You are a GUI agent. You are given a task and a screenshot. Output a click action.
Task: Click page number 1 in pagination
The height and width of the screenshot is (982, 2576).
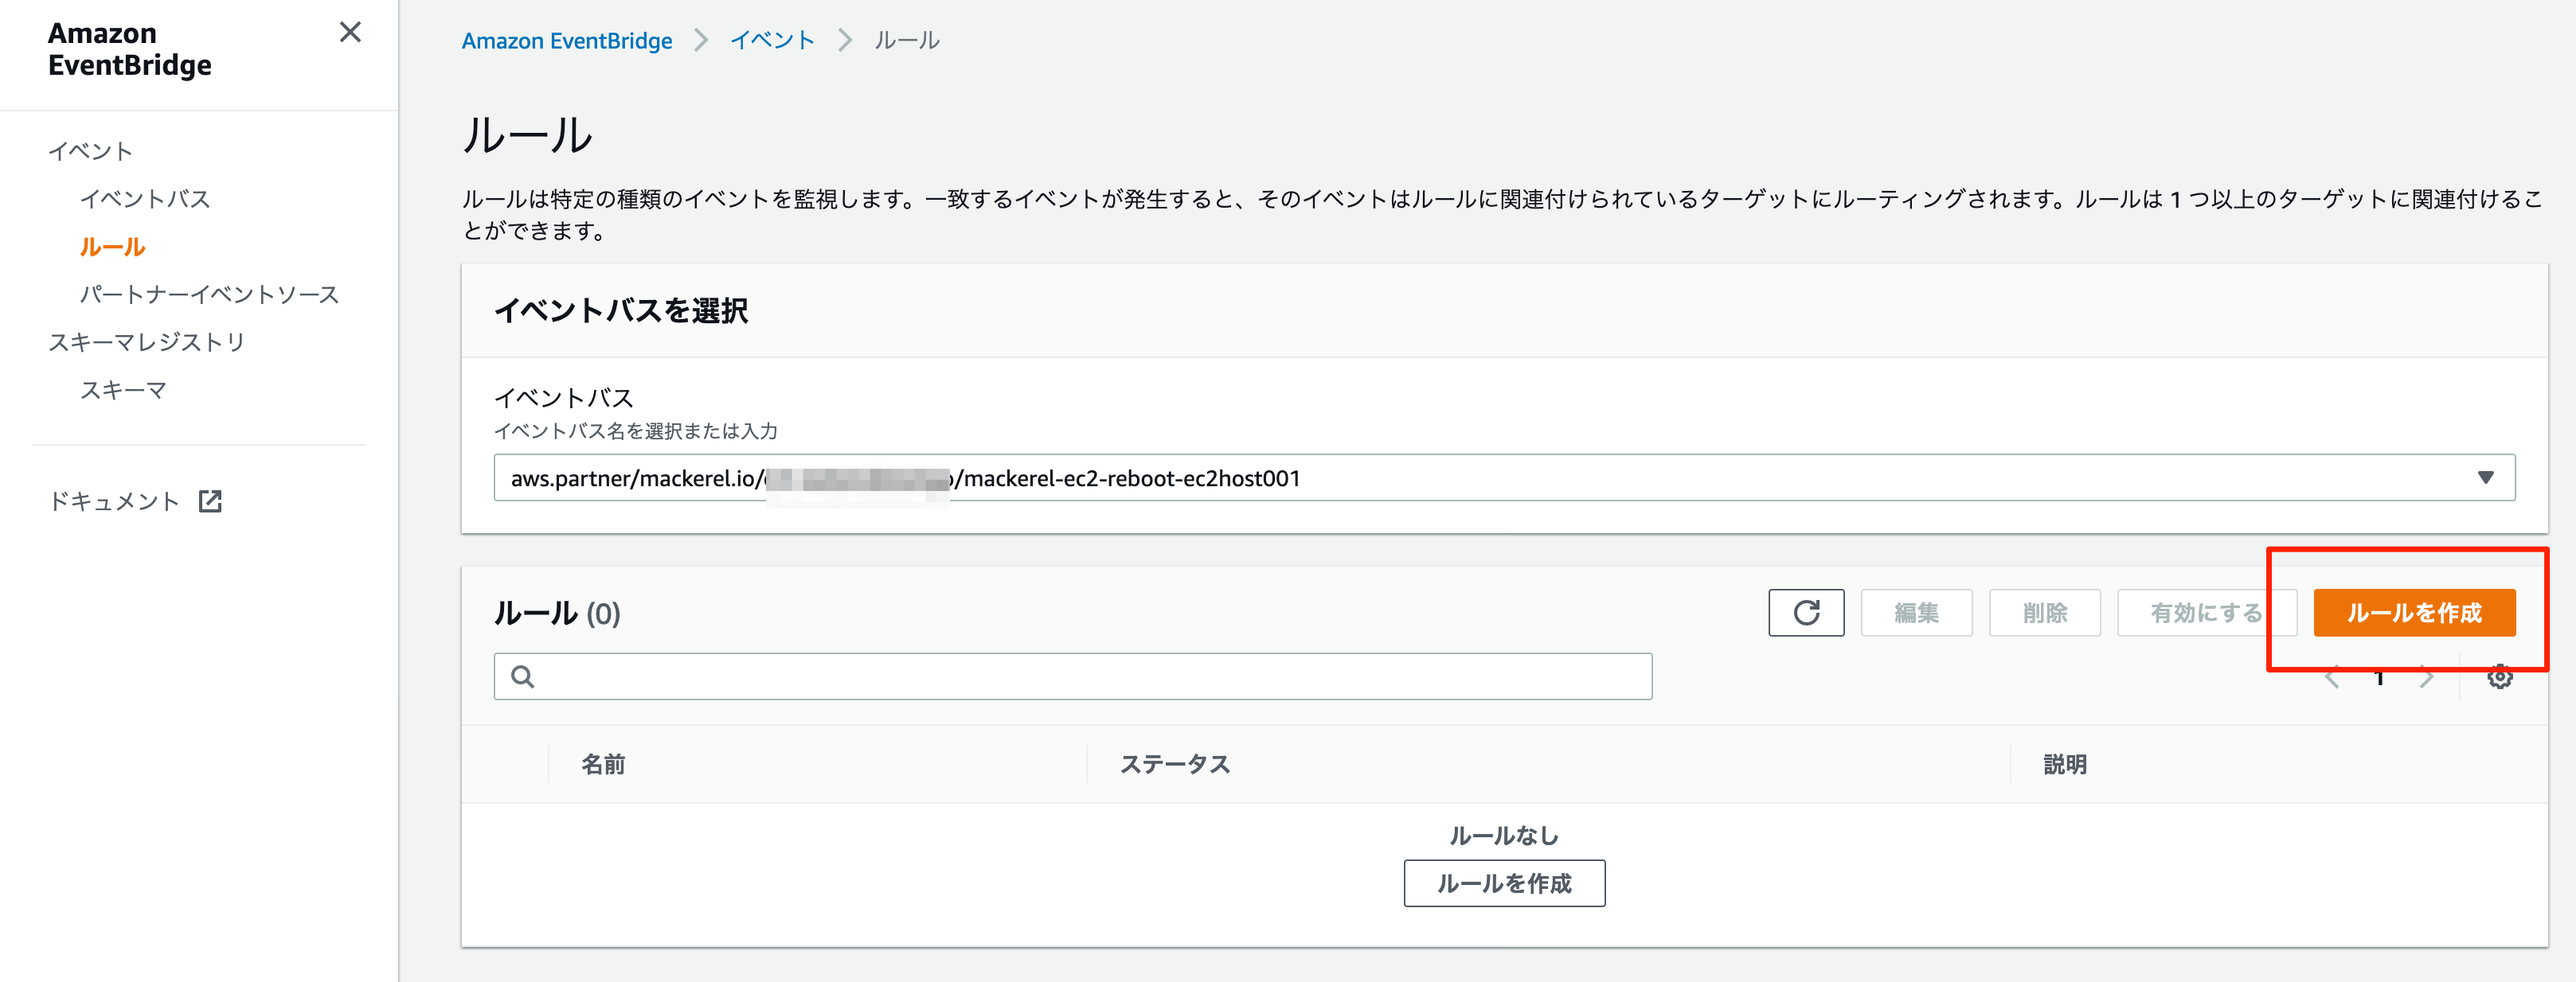point(2379,676)
